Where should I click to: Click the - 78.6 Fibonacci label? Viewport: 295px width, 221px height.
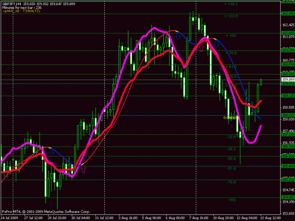coord(231,182)
